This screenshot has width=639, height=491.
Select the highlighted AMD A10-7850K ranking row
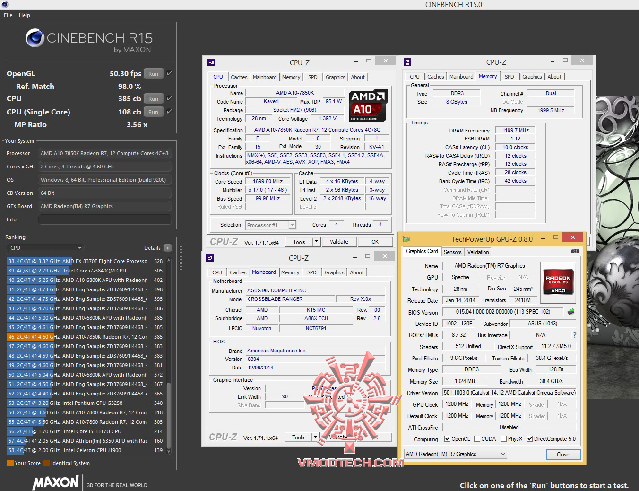pos(85,337)
